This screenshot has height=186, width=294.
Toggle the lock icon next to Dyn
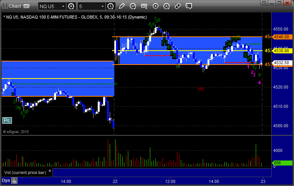14,181
